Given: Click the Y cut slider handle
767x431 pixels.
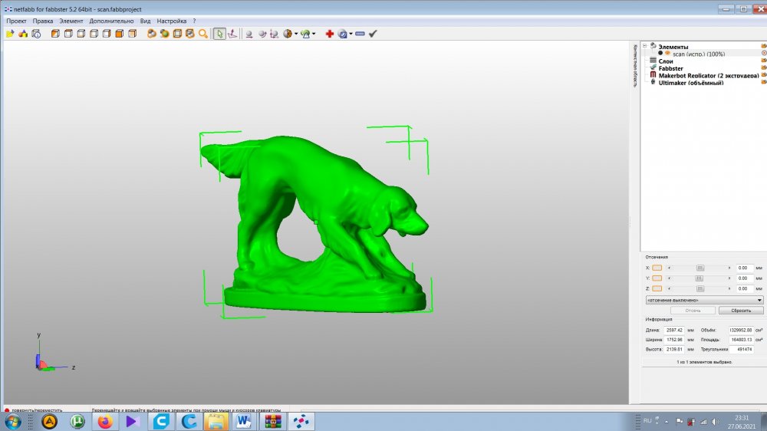Looking at the screenshot, I should click(699, 278).
